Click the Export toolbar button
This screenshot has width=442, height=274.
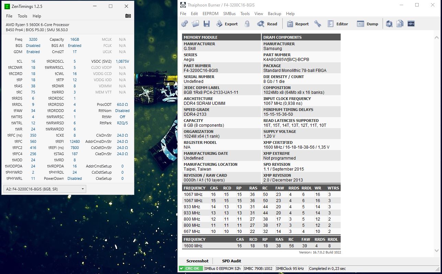pyautogui.click(x=227, y=24)
